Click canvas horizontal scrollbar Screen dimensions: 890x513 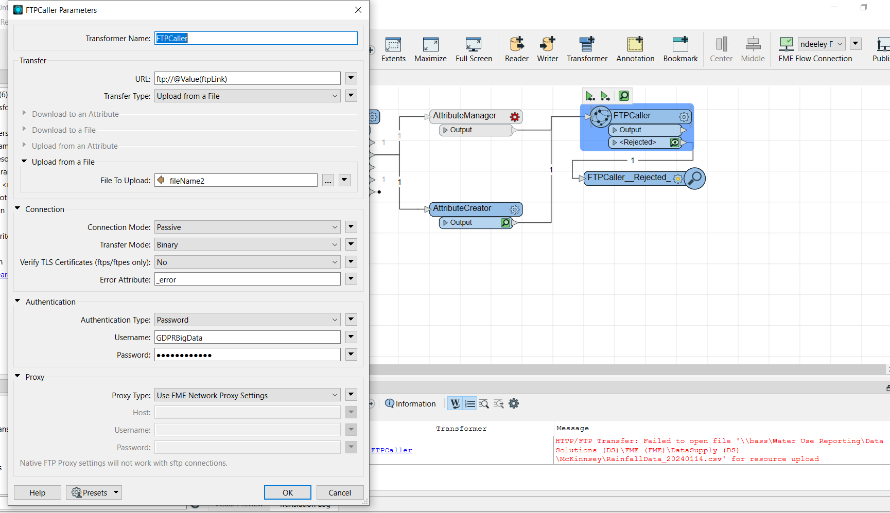click(627, 369)
